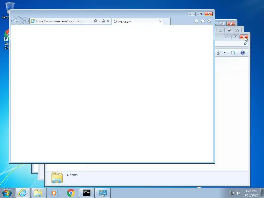Close the Internet Explorer window

(x=209, y=14)
